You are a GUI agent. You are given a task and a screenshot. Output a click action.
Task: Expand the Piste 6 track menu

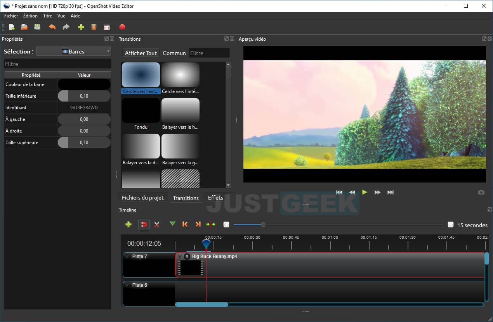tap(127, 285)
